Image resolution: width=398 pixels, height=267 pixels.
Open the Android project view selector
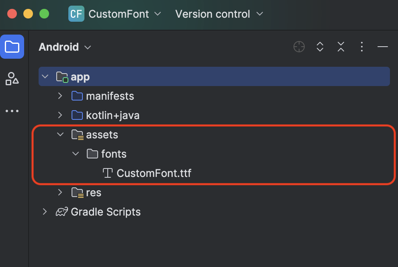[65, 47]
